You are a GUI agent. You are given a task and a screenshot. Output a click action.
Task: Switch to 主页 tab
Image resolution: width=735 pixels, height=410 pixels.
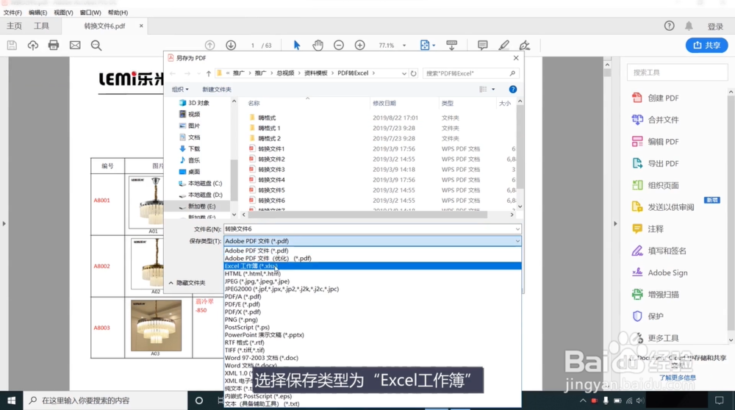14,26
